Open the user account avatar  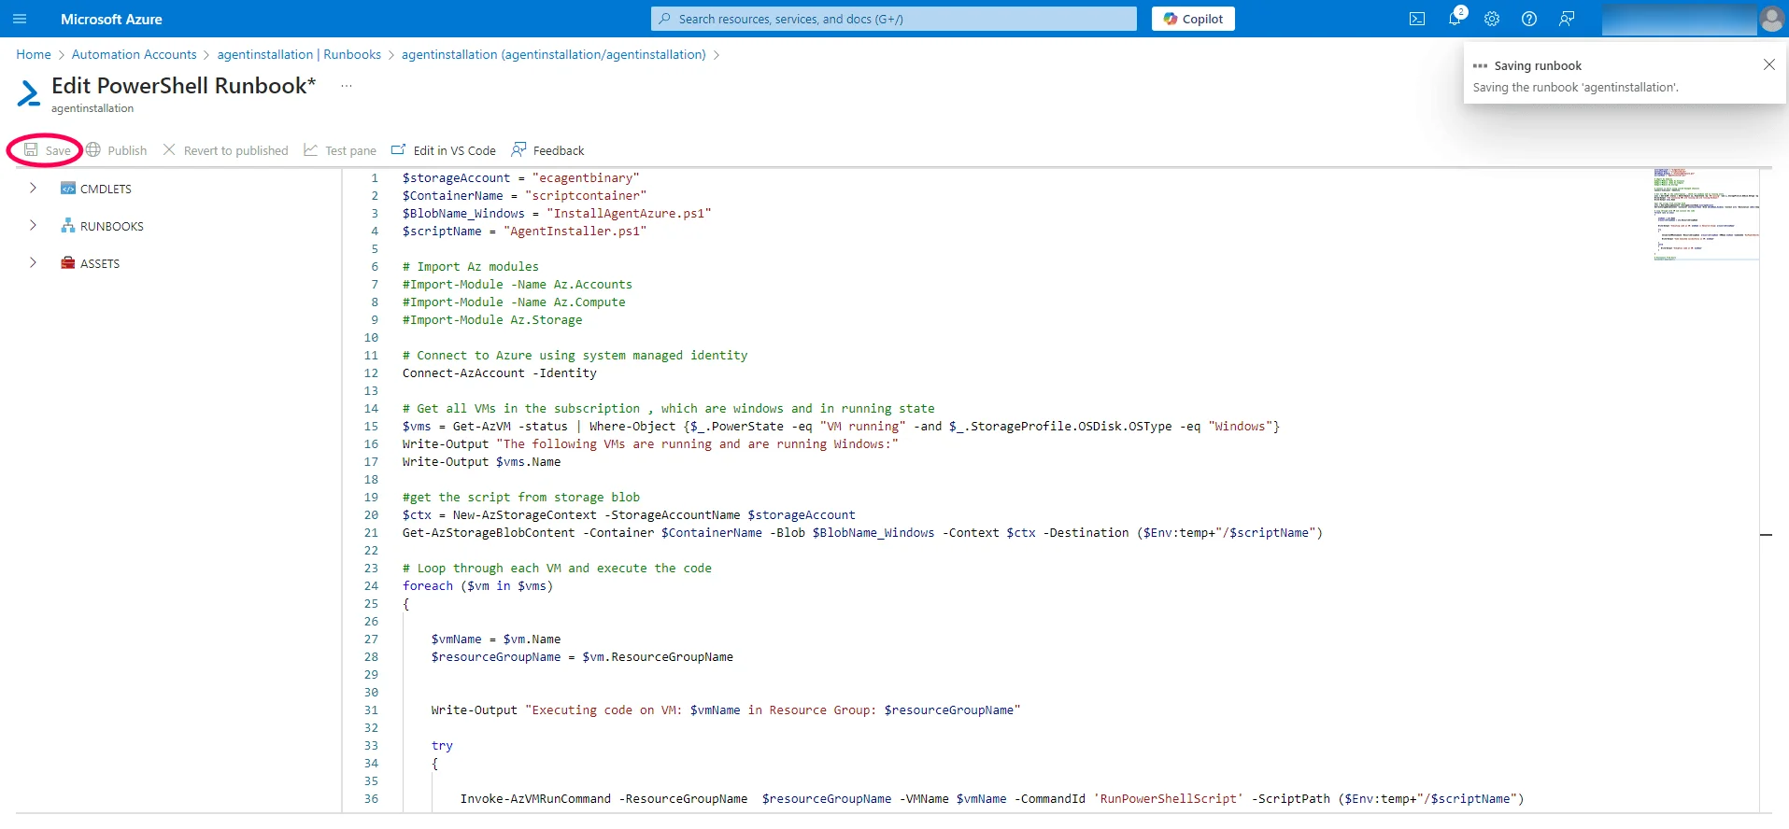pyautogui.click(x=1771, y=19)
